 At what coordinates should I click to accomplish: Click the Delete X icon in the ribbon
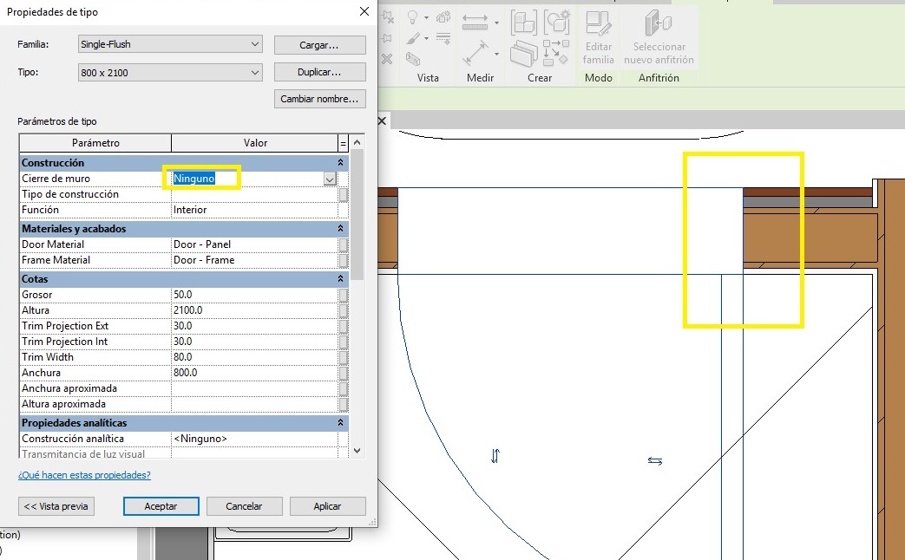[387, 59]
